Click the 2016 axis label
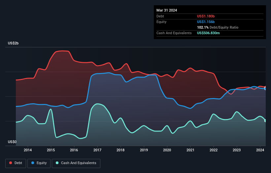 point(74,150)
